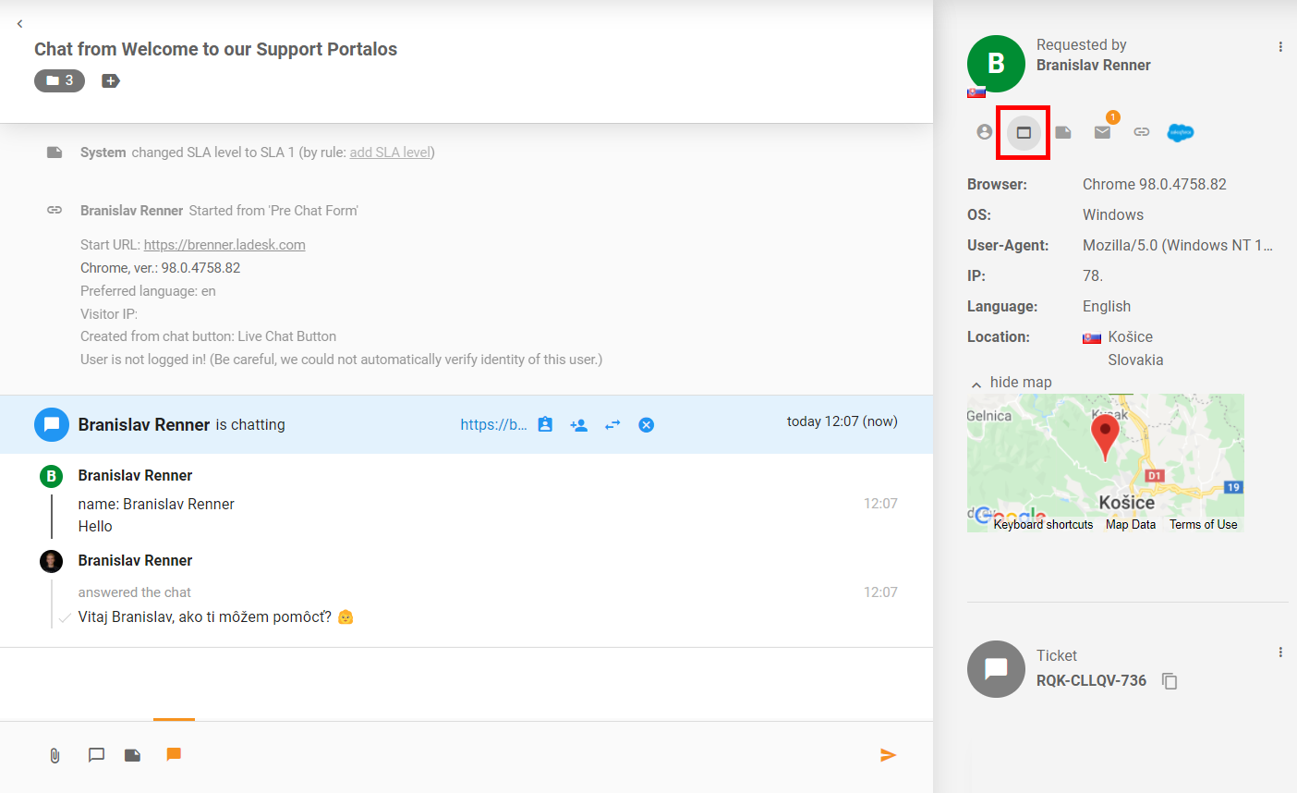
Task: Collapse the map using hide map
Action: tap(1012, 383)
